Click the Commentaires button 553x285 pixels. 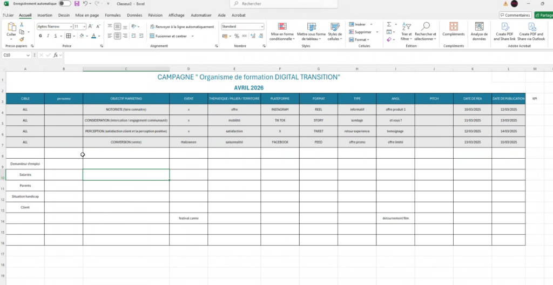coord(515,15)
